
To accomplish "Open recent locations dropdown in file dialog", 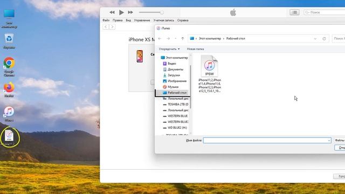I will [175, 39].
